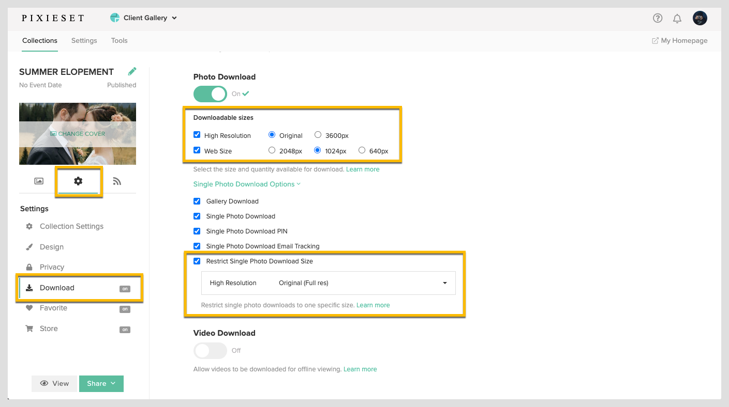Toggle off Photo Download
729x407 pixels.
210,93
